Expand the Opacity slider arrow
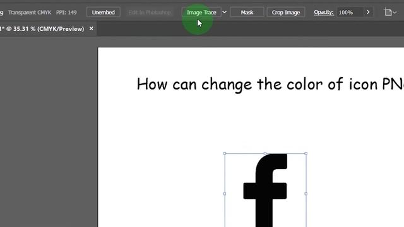This screenshot has width=404, height=227. (x=368, y=13)
